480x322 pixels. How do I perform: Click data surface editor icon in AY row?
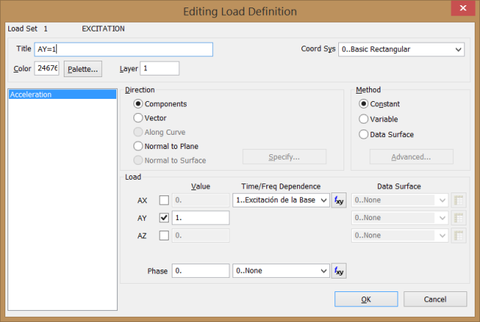pos(458,218)
